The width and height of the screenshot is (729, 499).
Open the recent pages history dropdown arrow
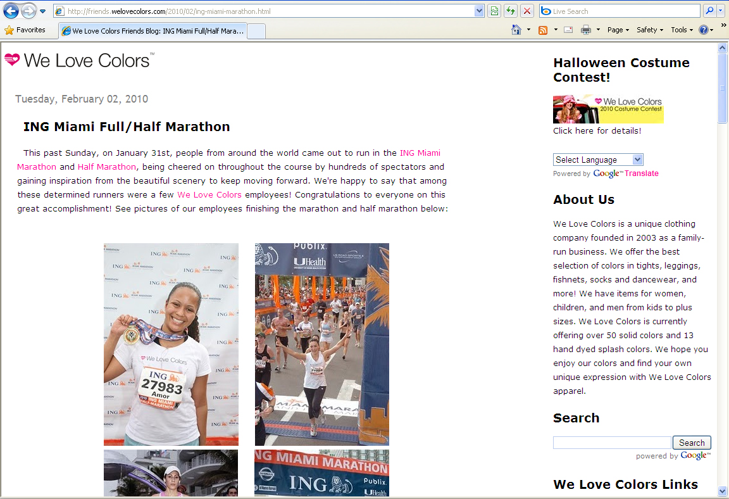click(x=43, y=11)
